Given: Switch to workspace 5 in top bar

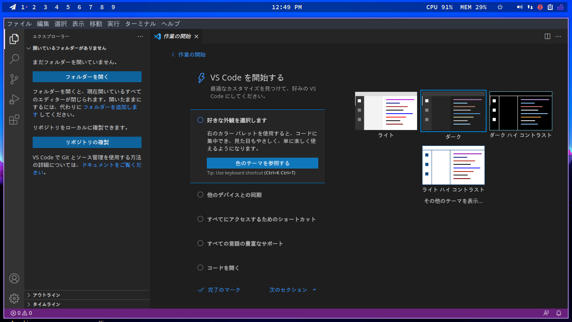Looking at the screenshot, I should (x=68, y=7).
